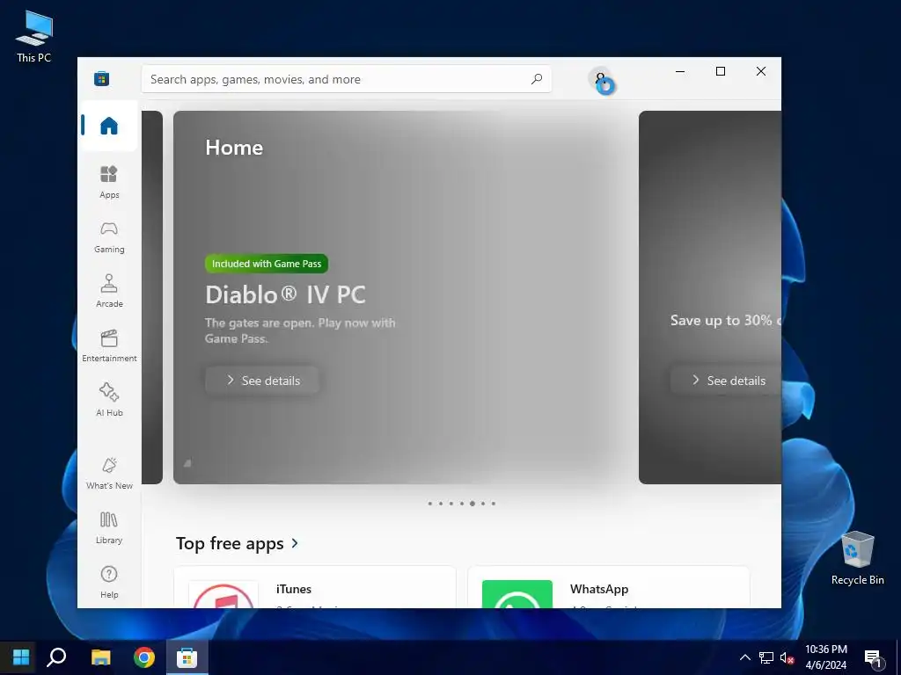The width and height of the screenshot is (901, 675).
Task: Click the Included with Game Pass badge
Action: [267, 264]
